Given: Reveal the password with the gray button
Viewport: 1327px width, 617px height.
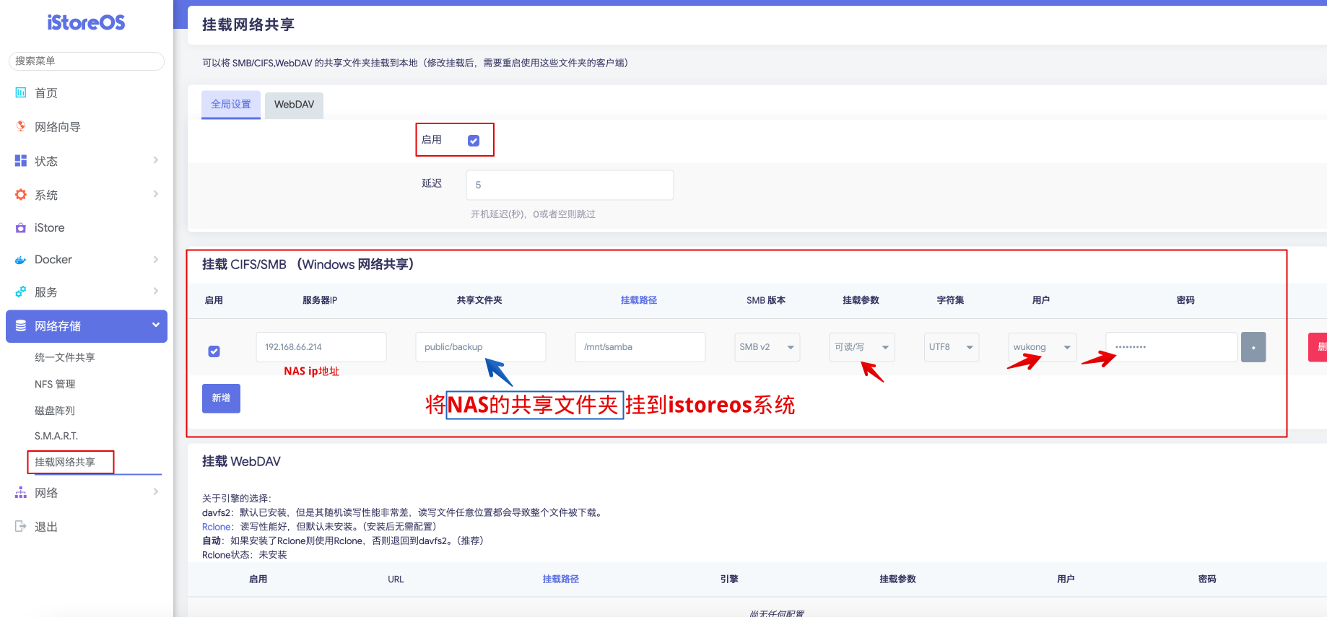Looking at the screenshot, I should 1253,347.
